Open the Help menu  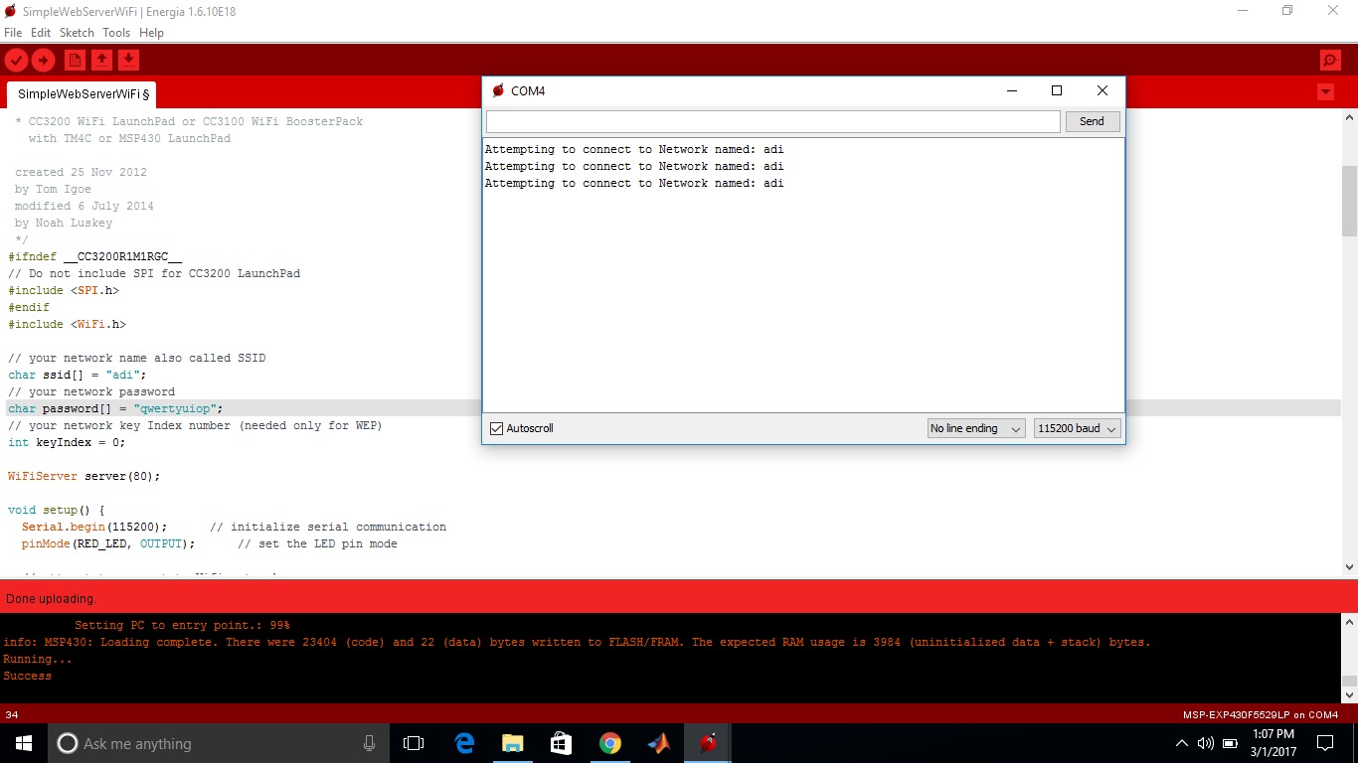point(151,33)
